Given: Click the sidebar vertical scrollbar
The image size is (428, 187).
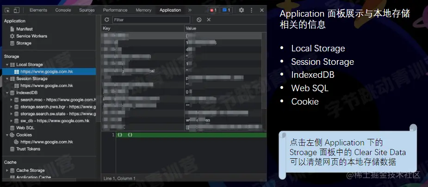Looking at the screenshot, I should tap(99, 68).
